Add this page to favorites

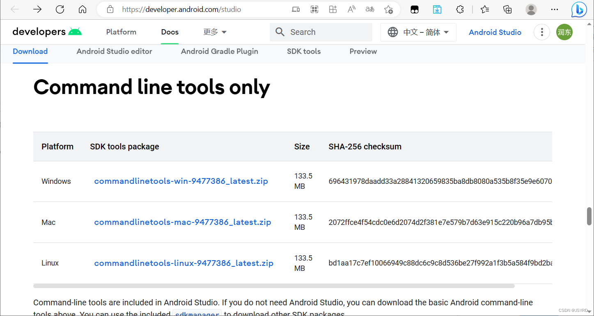coord(388,9)
